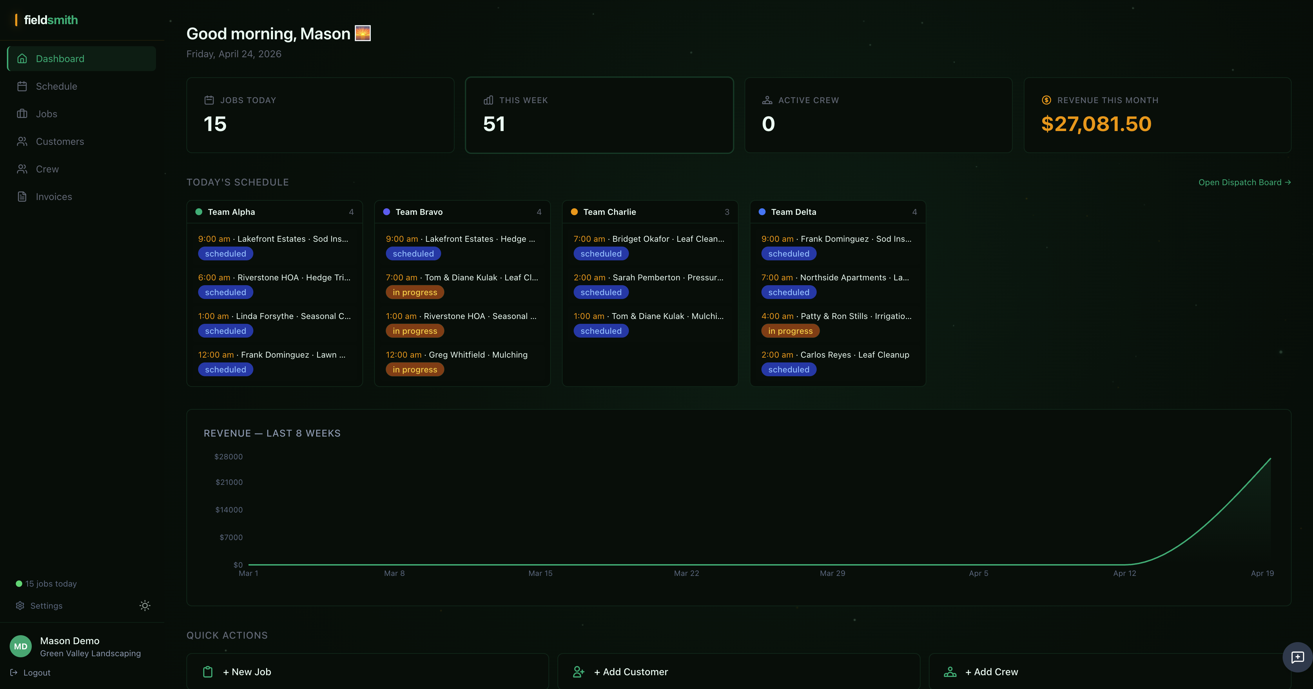Viewport: 1313px width, 689px height.
Task: Open the Dashboard menu item
Action: pos(81,59)
